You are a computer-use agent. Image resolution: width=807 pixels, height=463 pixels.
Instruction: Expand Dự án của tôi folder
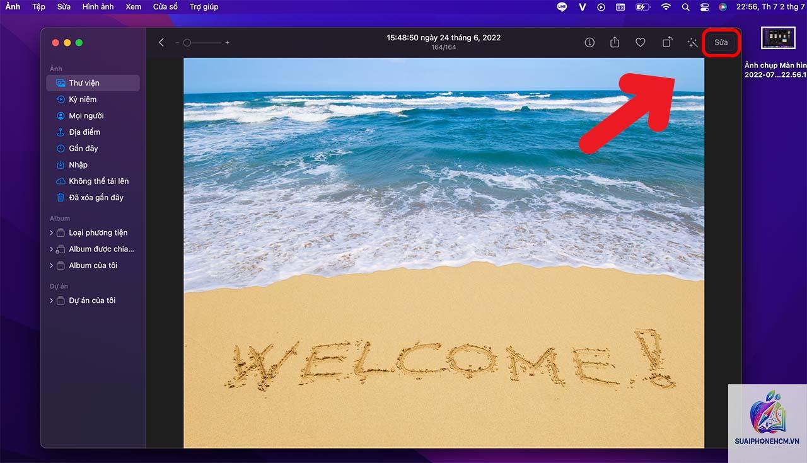pos(51,300)
